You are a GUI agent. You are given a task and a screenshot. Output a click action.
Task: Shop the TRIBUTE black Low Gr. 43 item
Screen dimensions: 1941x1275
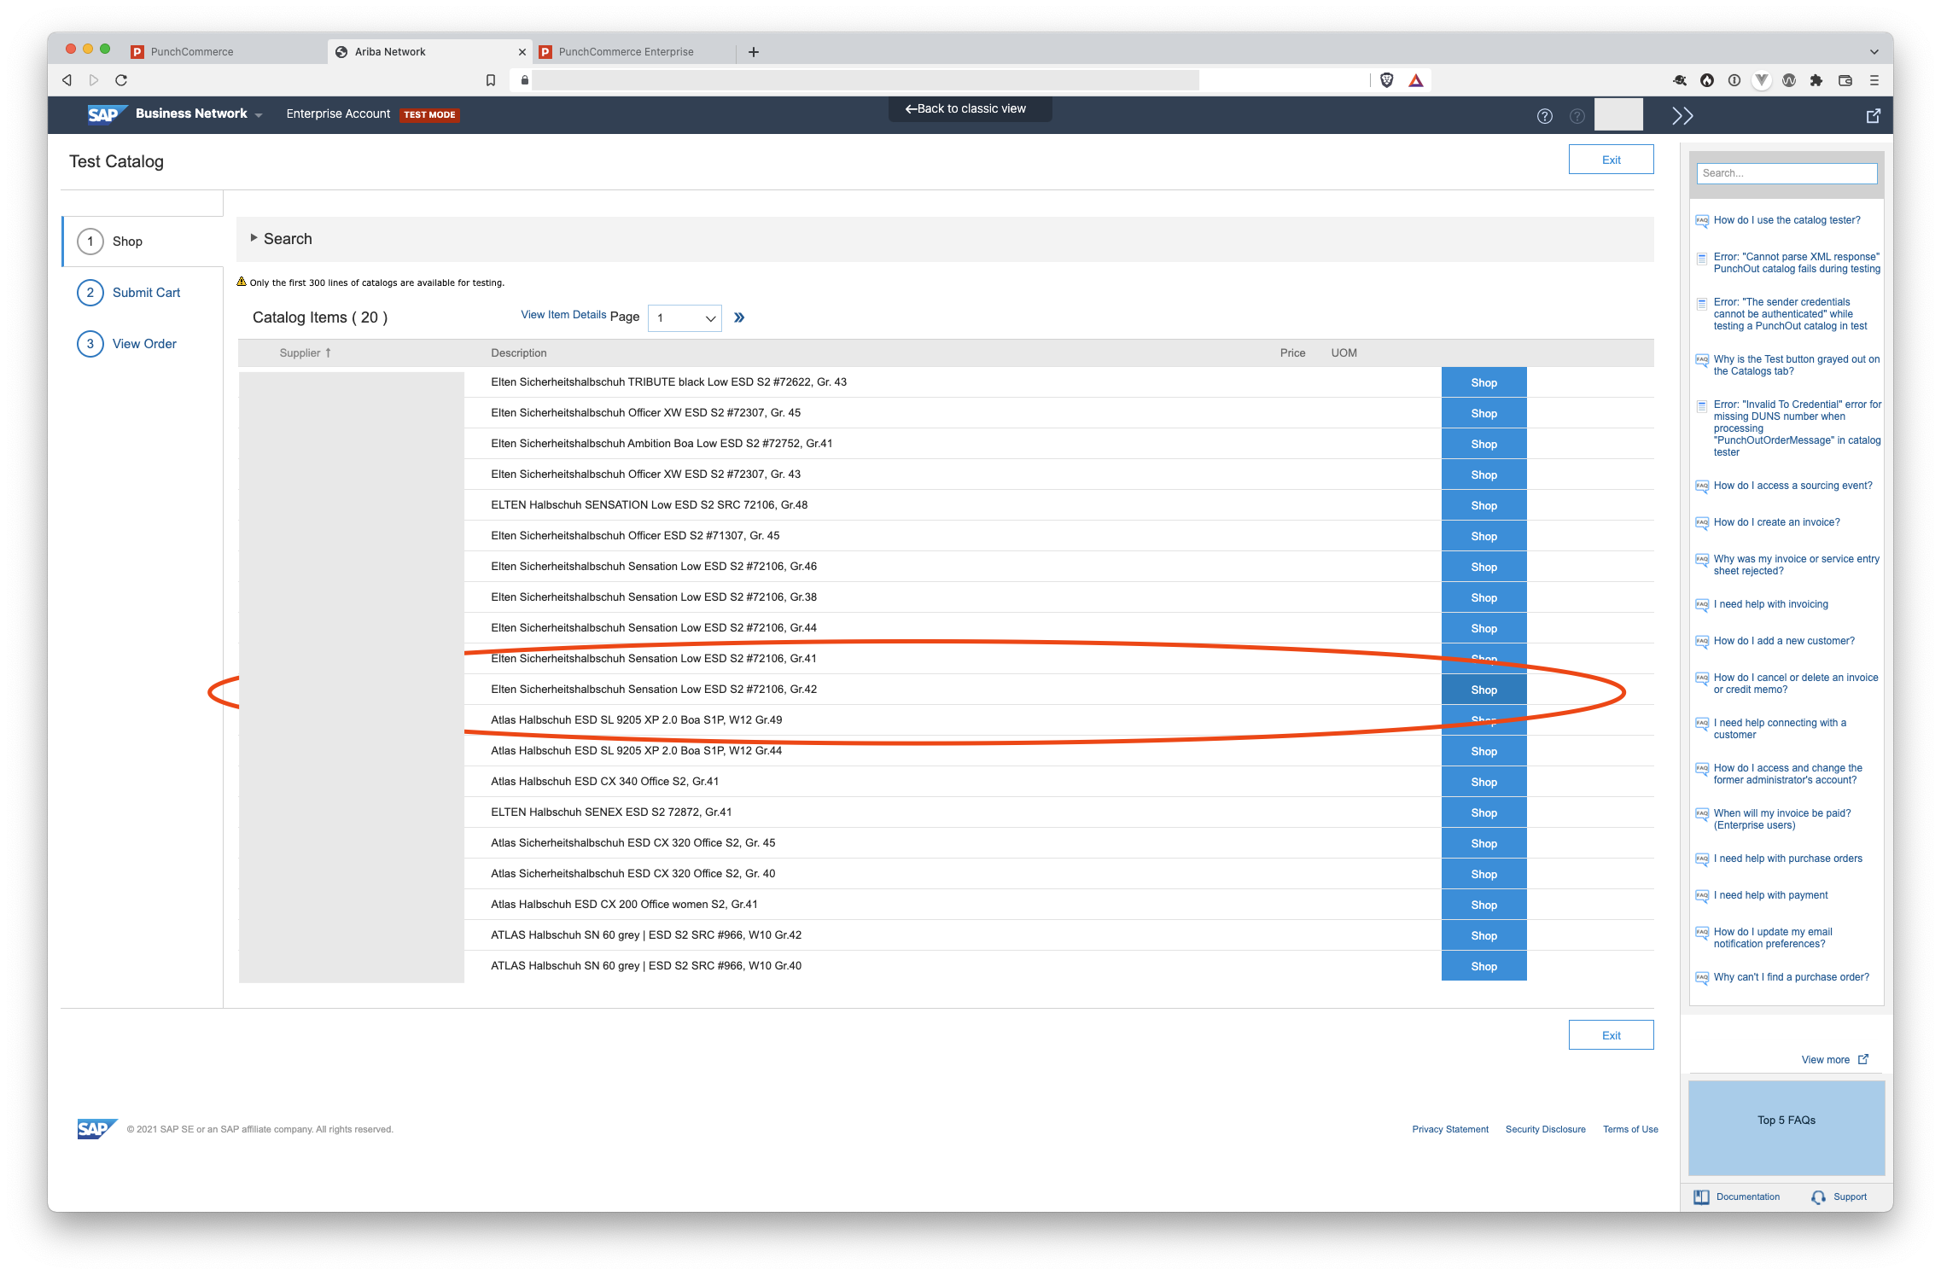click(1483, 382)
